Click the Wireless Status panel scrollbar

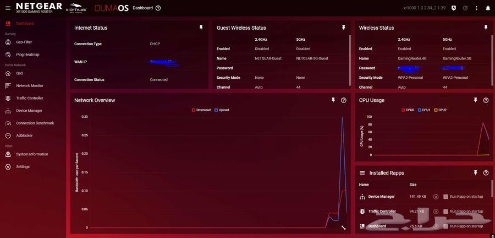(492, 60)
